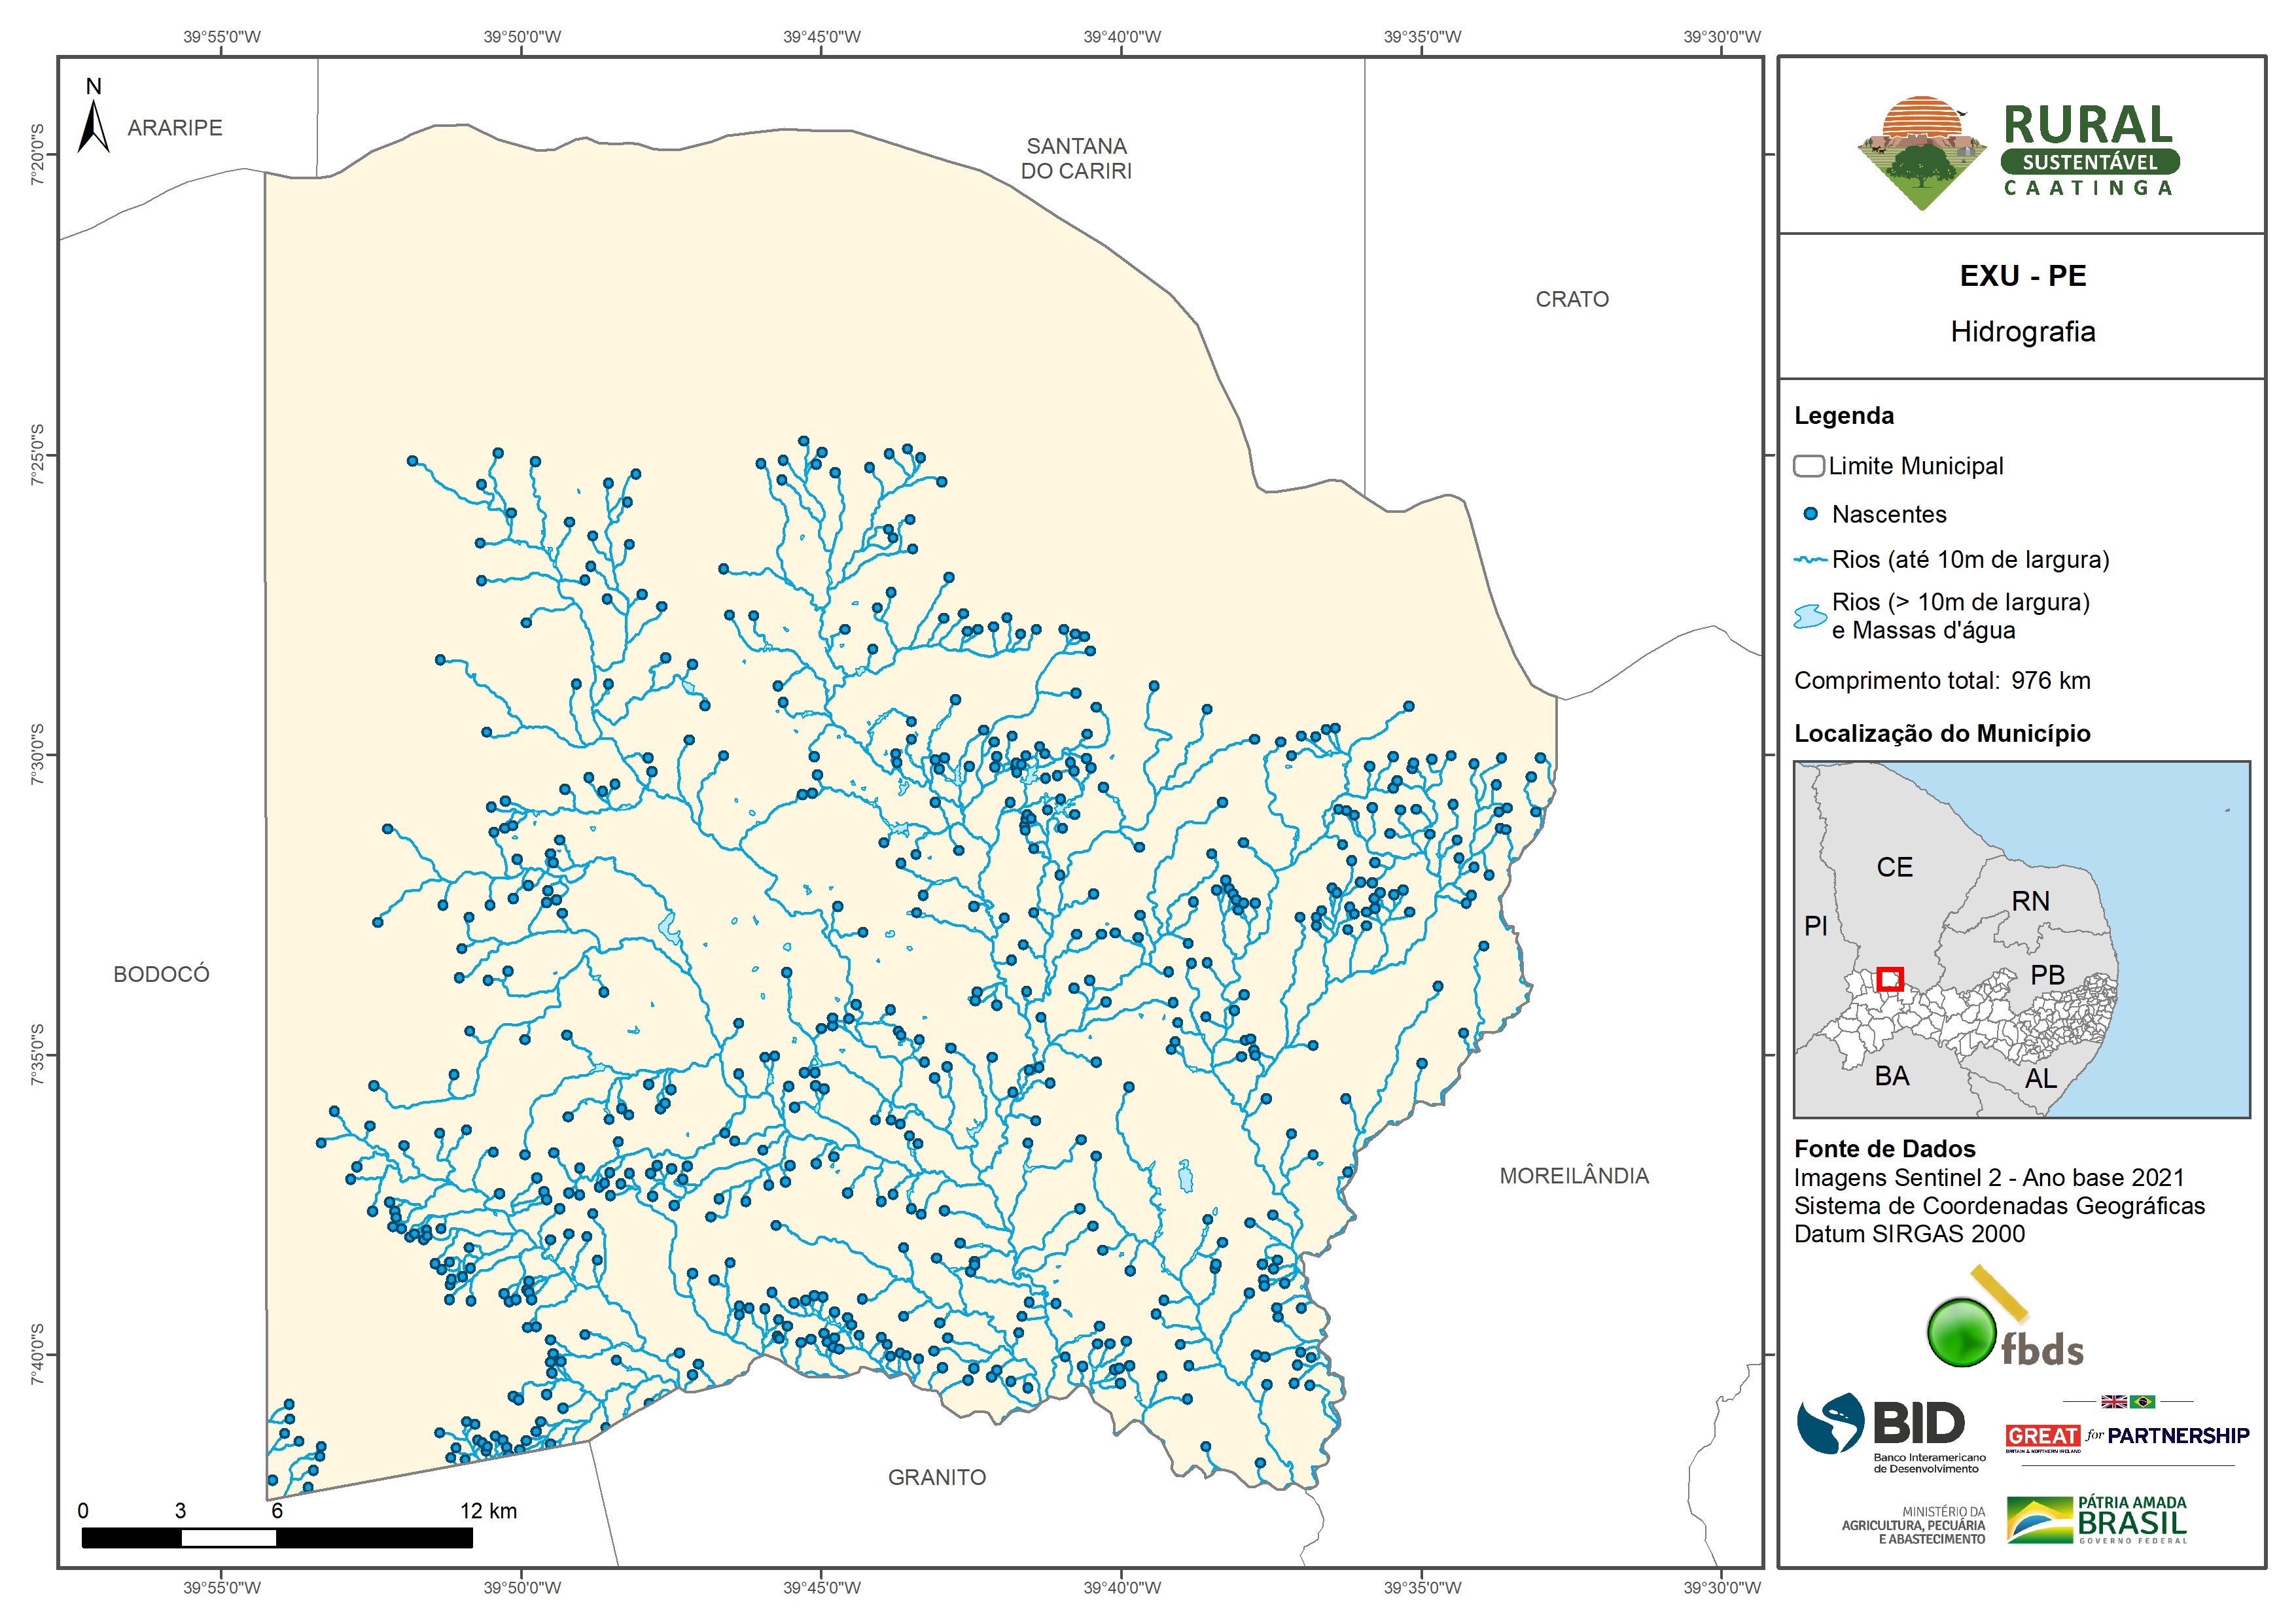Click the Limite Municipal legend box symbol
2296x1623 pixels.
point(1808,466)
